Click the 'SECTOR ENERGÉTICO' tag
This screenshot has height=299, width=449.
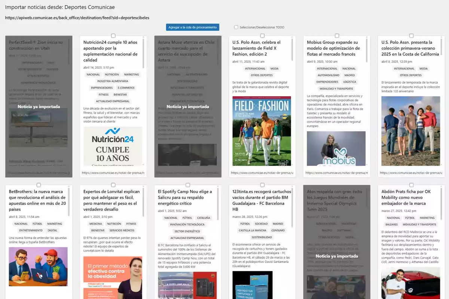coord(187,231)
